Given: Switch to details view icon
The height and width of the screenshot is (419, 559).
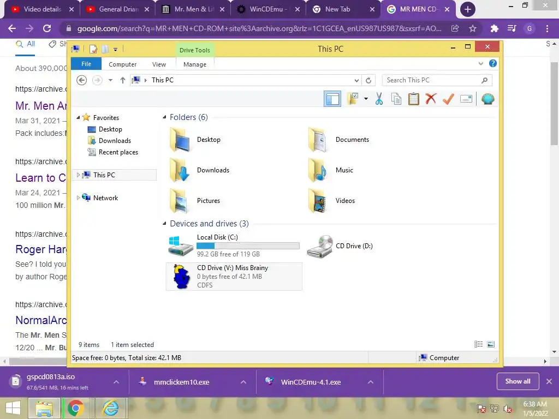Looking at the screenshot, I should click(478, 344).
